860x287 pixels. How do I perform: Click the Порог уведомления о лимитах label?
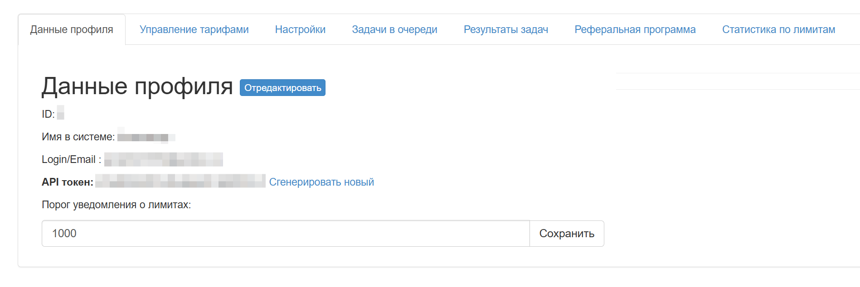116,205
